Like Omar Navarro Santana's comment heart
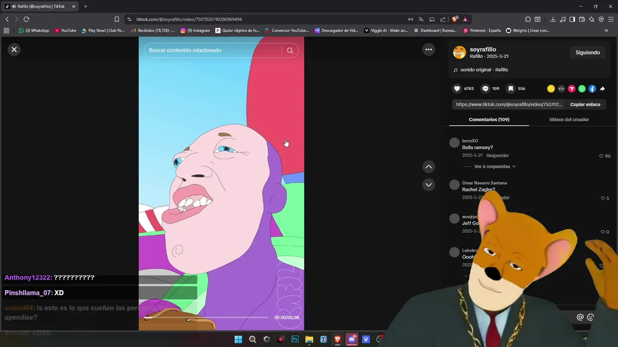 603,198
